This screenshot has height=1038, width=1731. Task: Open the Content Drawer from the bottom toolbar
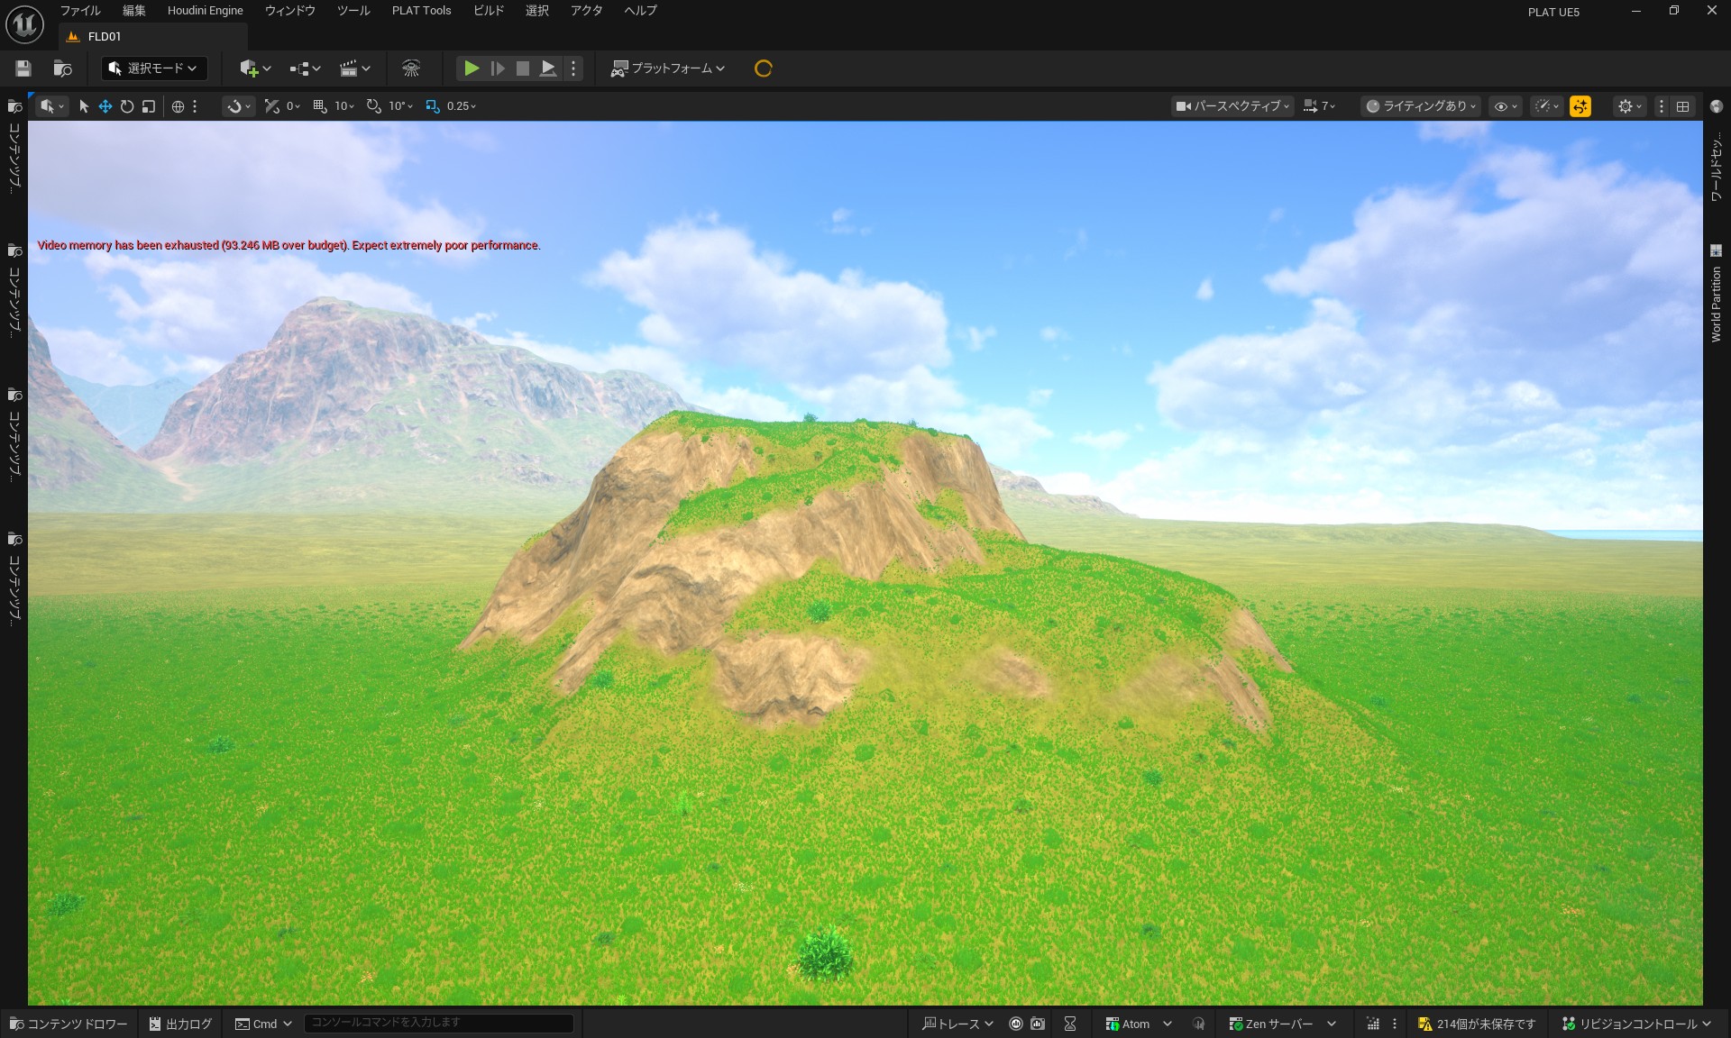point(70,1024)
